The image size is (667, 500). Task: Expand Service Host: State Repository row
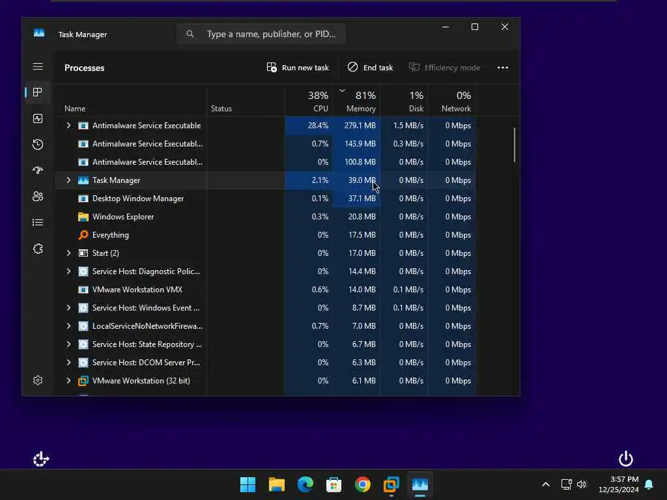pyautogui.click(x=68, y=344)
